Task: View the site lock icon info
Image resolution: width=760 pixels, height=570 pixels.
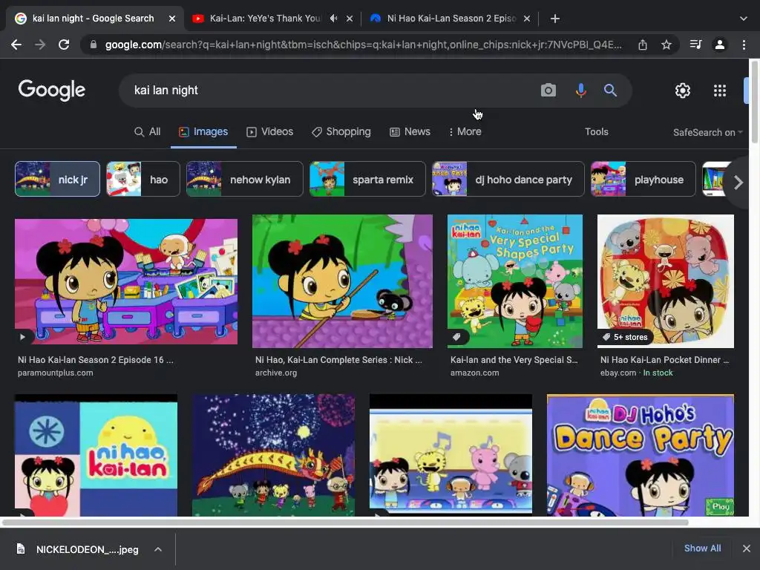Action: (94, 45)
